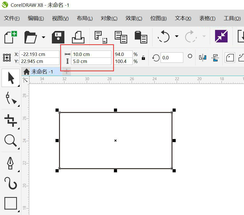Image resolution: width=244 pixels, height=215 pixels.
Task: Mirror the rectangle vertically
Action: (215, 58)
